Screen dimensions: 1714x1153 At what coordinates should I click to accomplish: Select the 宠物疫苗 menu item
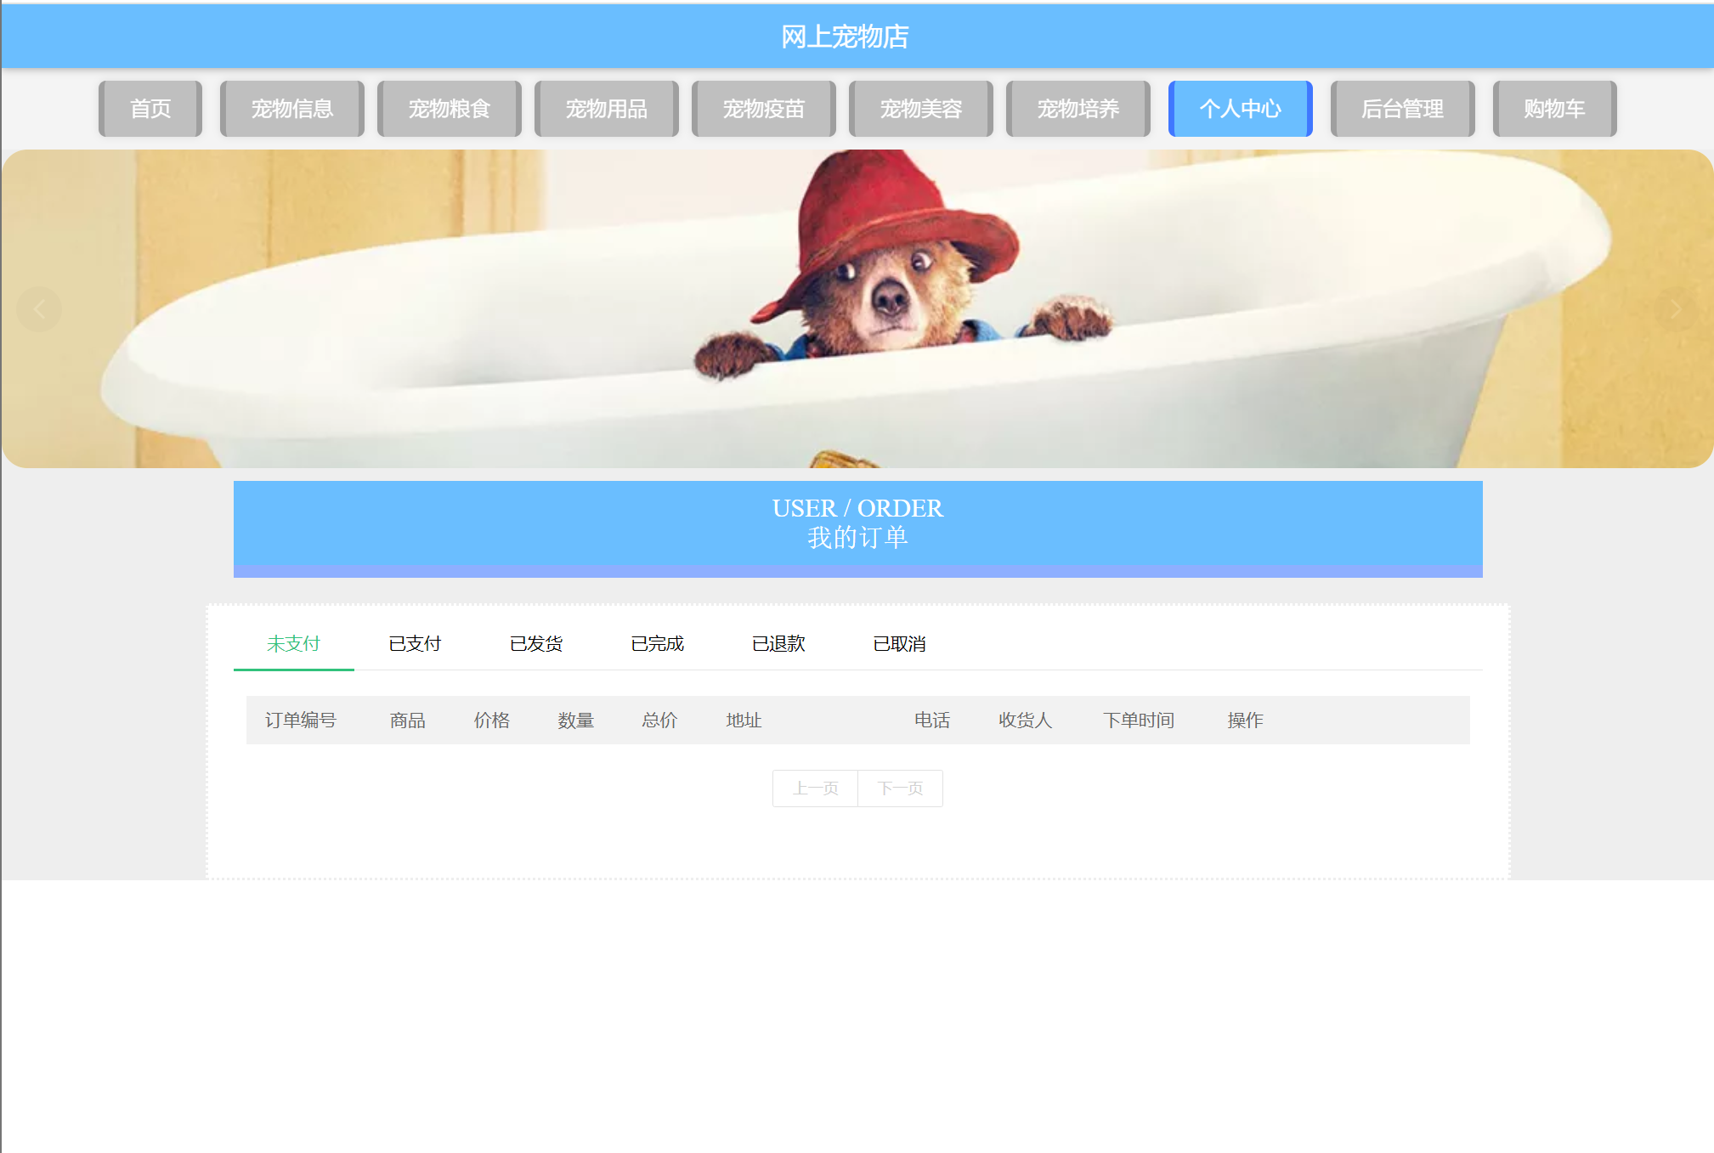[x=764, y=109]
